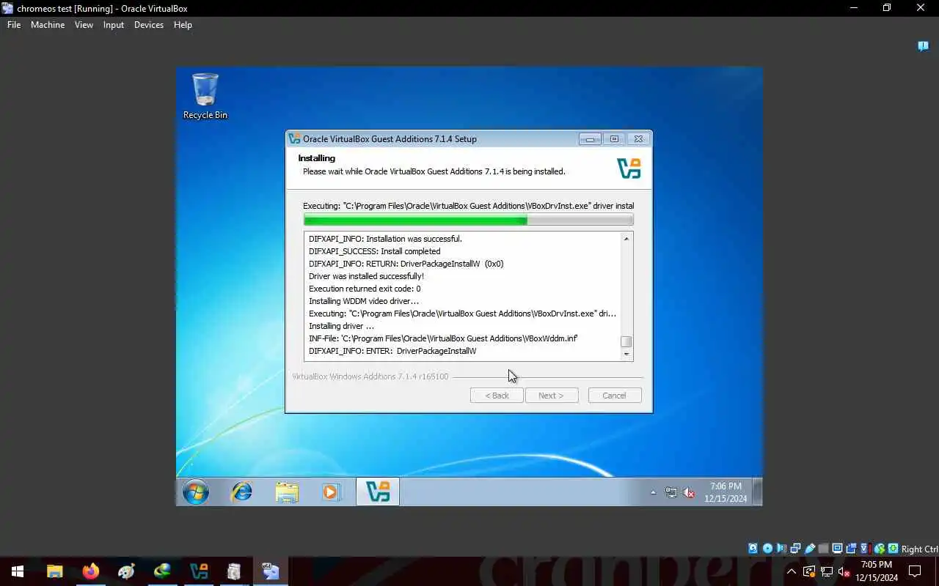
Task: Open the File menu in VirtualBox
Action: click(x=14, y=25)
